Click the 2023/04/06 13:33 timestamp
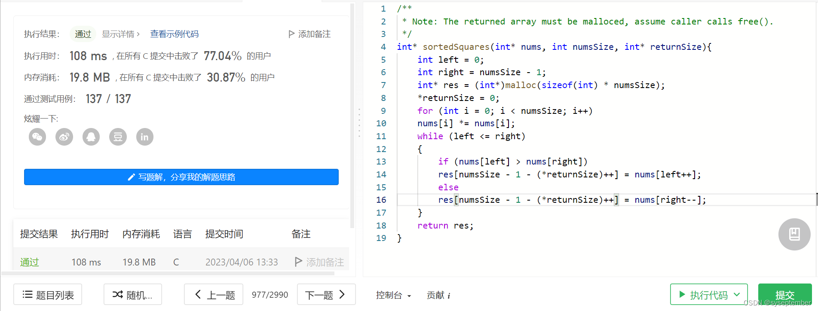This screenshot has width=818, height=311. click(242, 262)
